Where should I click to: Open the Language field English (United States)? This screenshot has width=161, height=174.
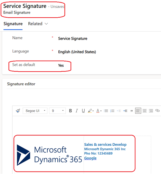coord(77,52)
